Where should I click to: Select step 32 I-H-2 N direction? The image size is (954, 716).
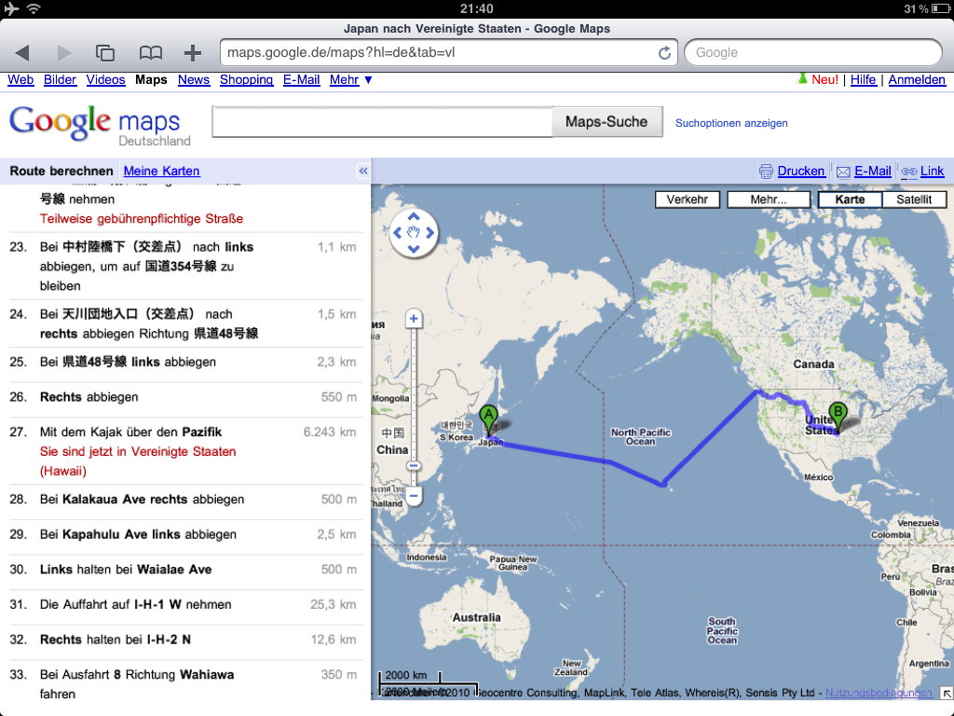coord(185,640)
